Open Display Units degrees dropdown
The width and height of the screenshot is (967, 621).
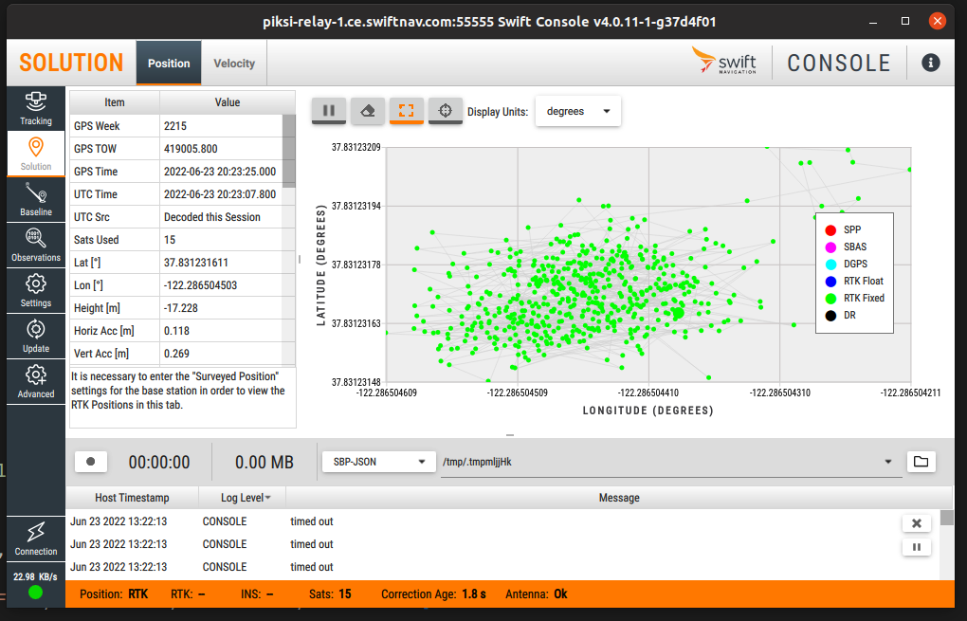click(x=578, y=111)
